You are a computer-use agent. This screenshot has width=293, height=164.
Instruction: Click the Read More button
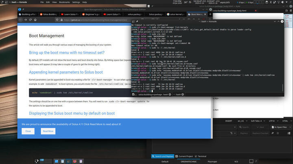(x=48, y=131)
